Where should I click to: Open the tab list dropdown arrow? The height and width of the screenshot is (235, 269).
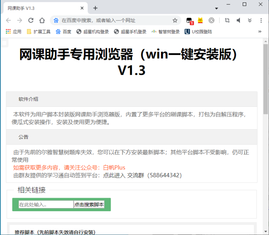point(216,9)
